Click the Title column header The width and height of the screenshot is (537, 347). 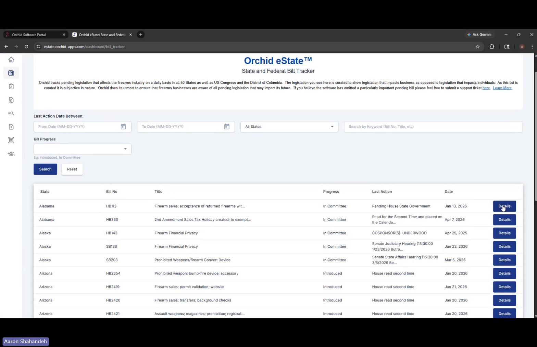158,192
